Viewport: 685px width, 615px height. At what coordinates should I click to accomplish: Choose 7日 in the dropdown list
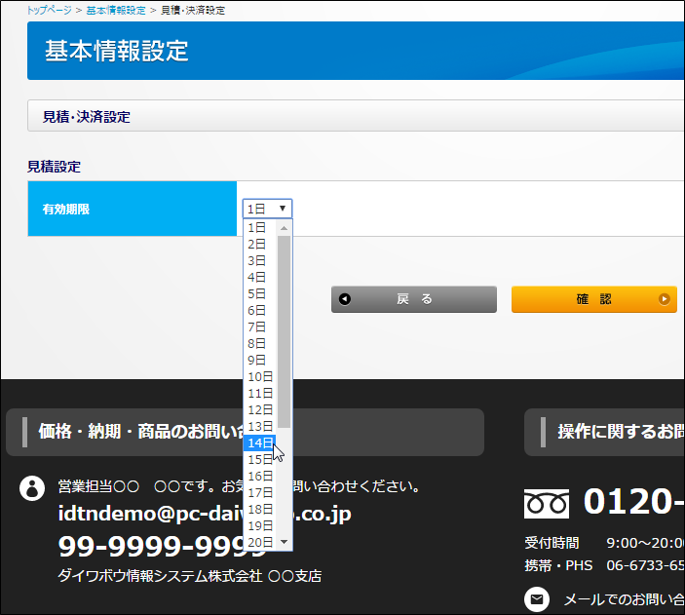tap(257, 327)
